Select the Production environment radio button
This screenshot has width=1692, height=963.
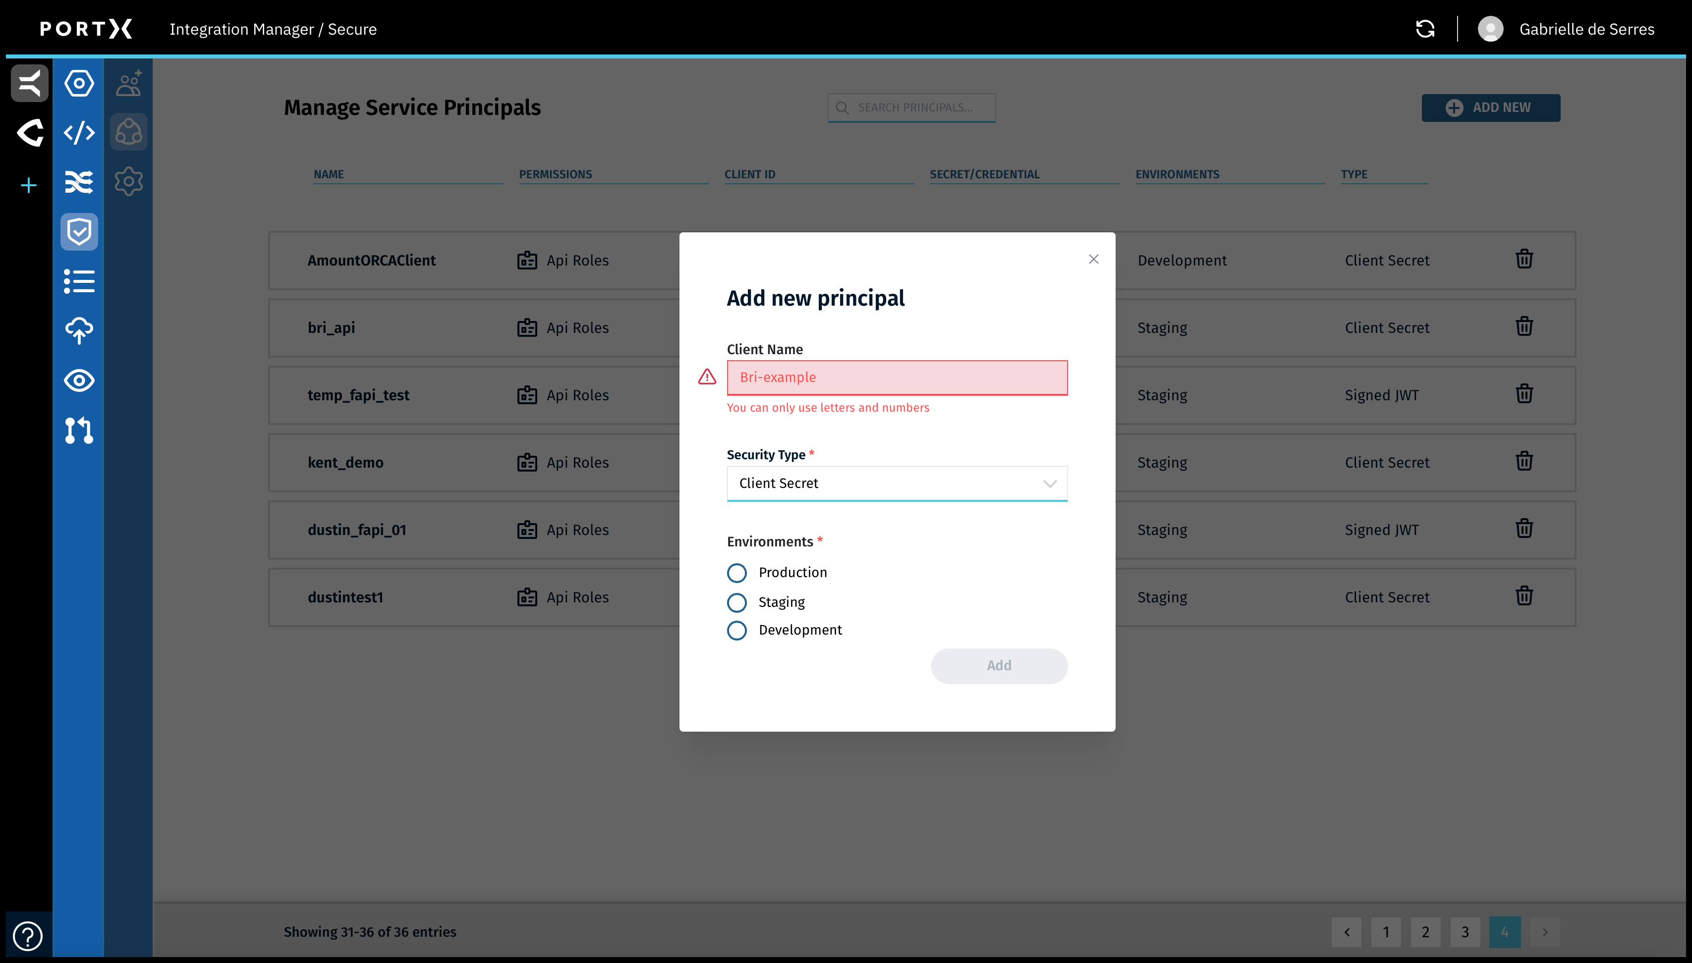(737, 573)
